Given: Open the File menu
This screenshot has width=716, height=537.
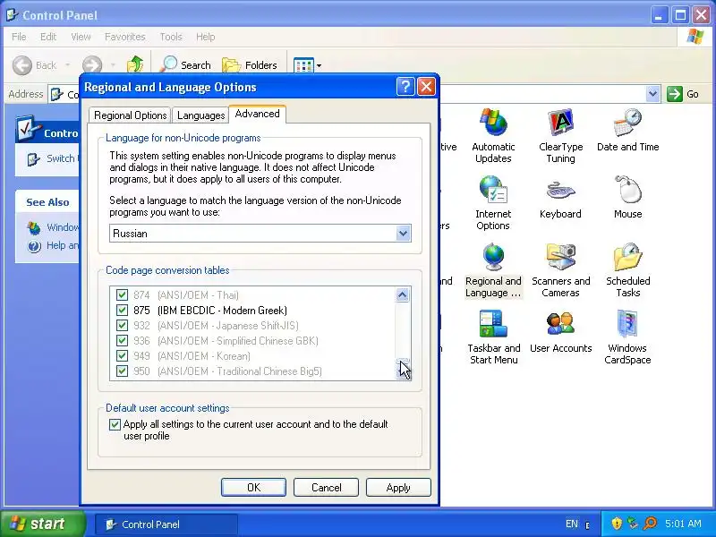Looking at the screenshot, I should click(19, 37).
